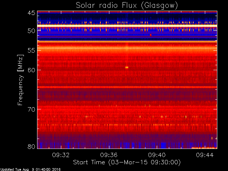Click the small yellow burst spot near 60 MHz
The image size is (228, 171).
point(127,67)
